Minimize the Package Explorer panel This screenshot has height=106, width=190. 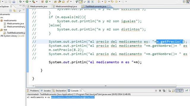[x=20, y=6]
